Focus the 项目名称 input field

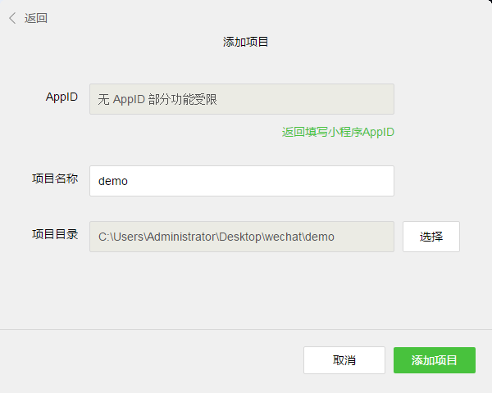(241, 181)
